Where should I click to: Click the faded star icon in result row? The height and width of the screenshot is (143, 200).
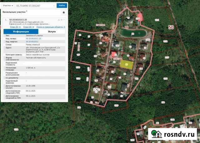[x=62, y=20]
